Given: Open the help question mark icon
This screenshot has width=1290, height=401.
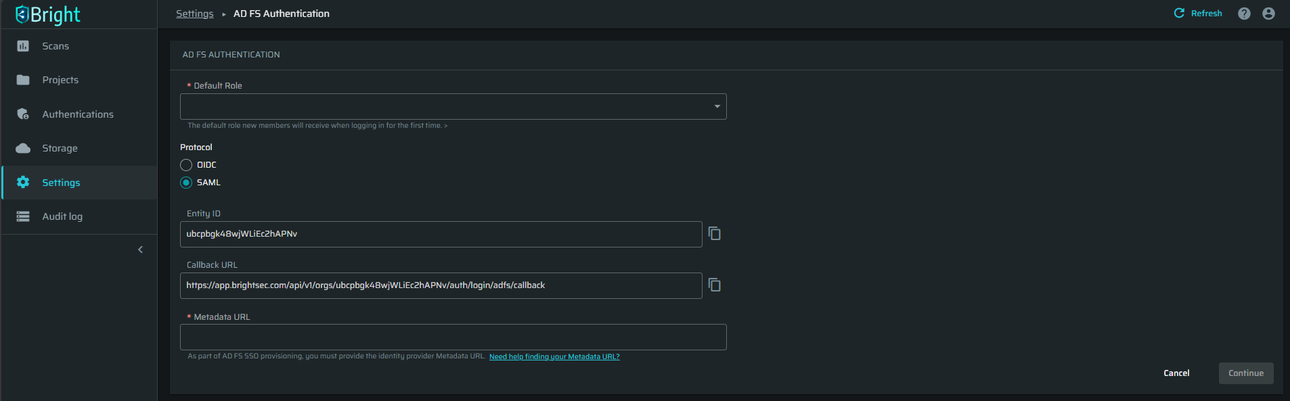Looking at the screenshot, I should [x=1244, y=14].
